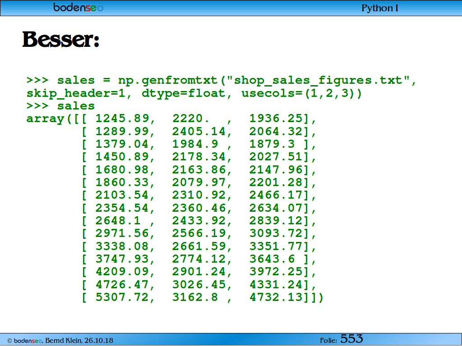Screen dimensions: 462x346
Task: Click the value 2566.19
Action: pos(199,233)
